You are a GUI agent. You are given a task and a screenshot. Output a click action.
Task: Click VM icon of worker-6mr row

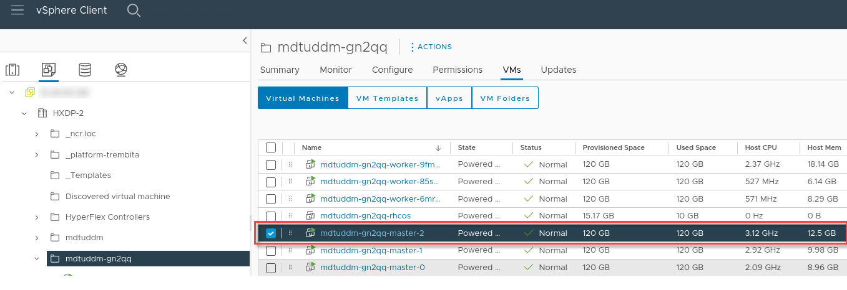pos(310,199)
